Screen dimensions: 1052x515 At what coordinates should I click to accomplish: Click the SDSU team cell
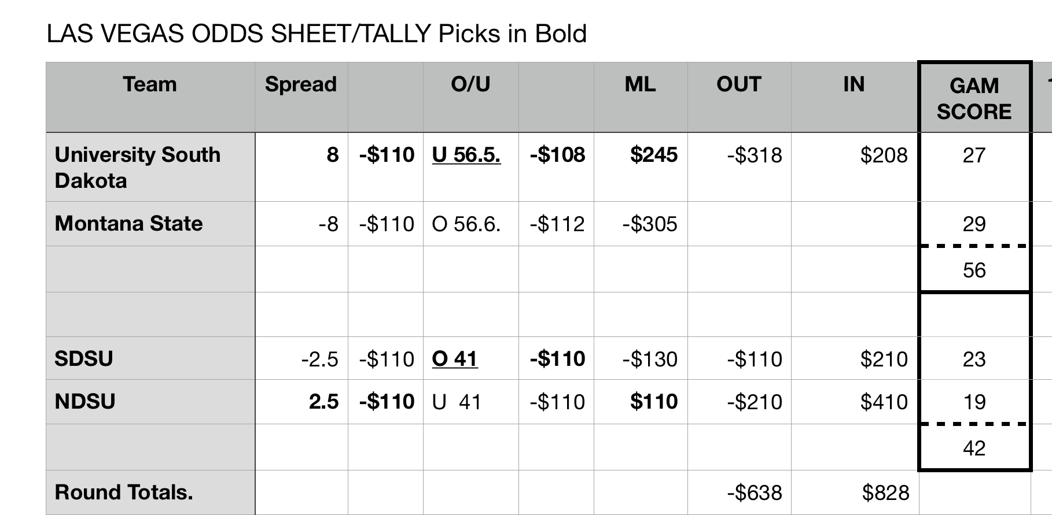150,358
